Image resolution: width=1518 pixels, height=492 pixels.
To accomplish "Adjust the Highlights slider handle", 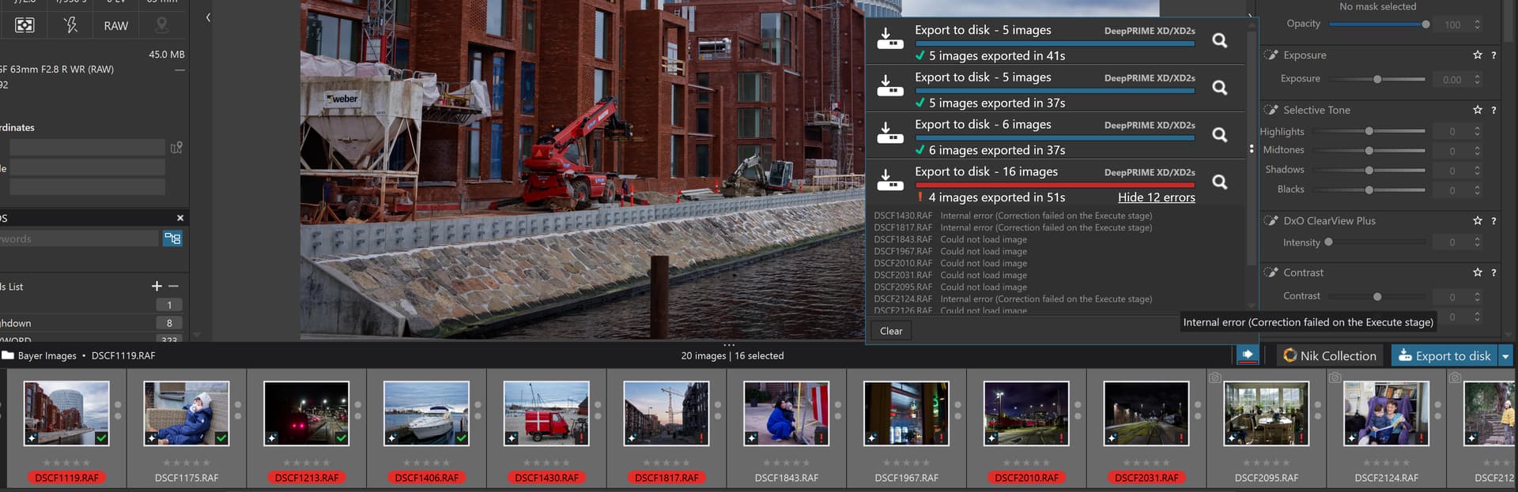I will point(1369,131).
